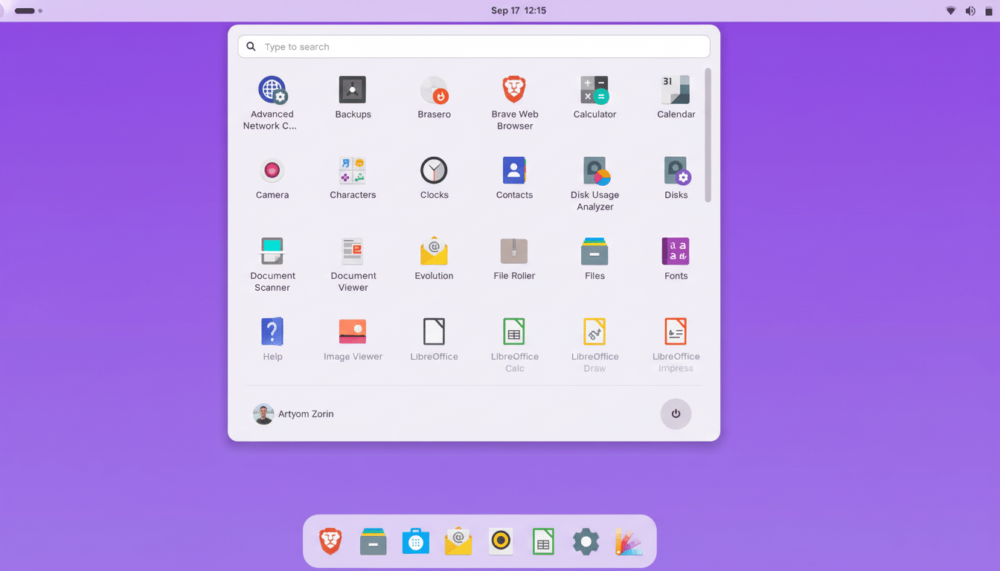Launch Image Viewer
This screenshot has width=1000, height=571.
353,331
